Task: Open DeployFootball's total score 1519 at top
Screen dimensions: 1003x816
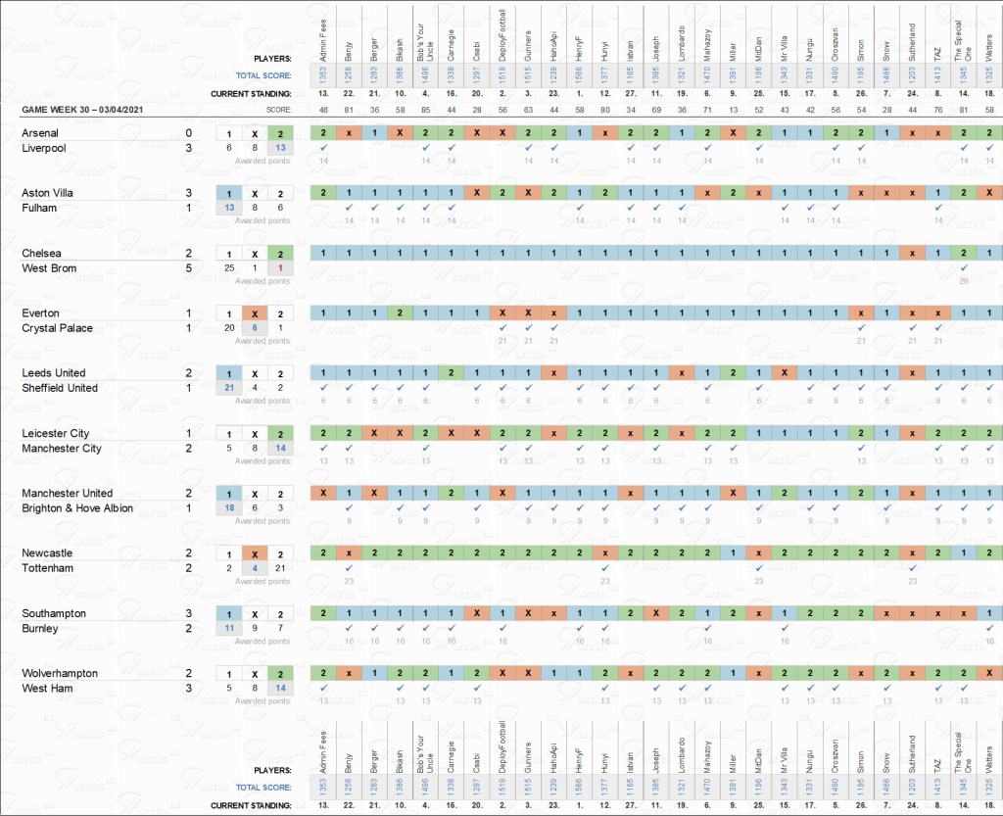Action: (x=502, y=75)
